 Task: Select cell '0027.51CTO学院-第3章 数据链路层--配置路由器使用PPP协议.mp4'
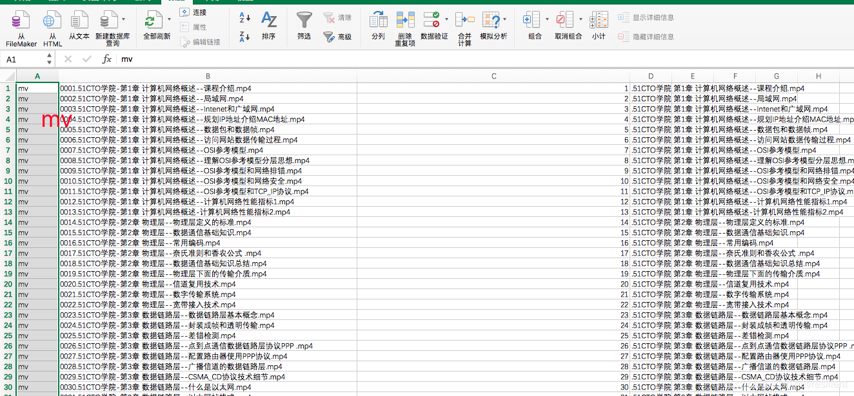(x=208, y=356)
